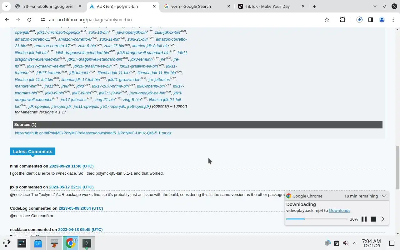Open the mandrel-bin package link
Viewport: 400px width, 250px height.
pyautogui.click(x=26, y=86)
